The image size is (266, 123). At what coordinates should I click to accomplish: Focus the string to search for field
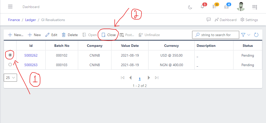click(x=216, y=35)
